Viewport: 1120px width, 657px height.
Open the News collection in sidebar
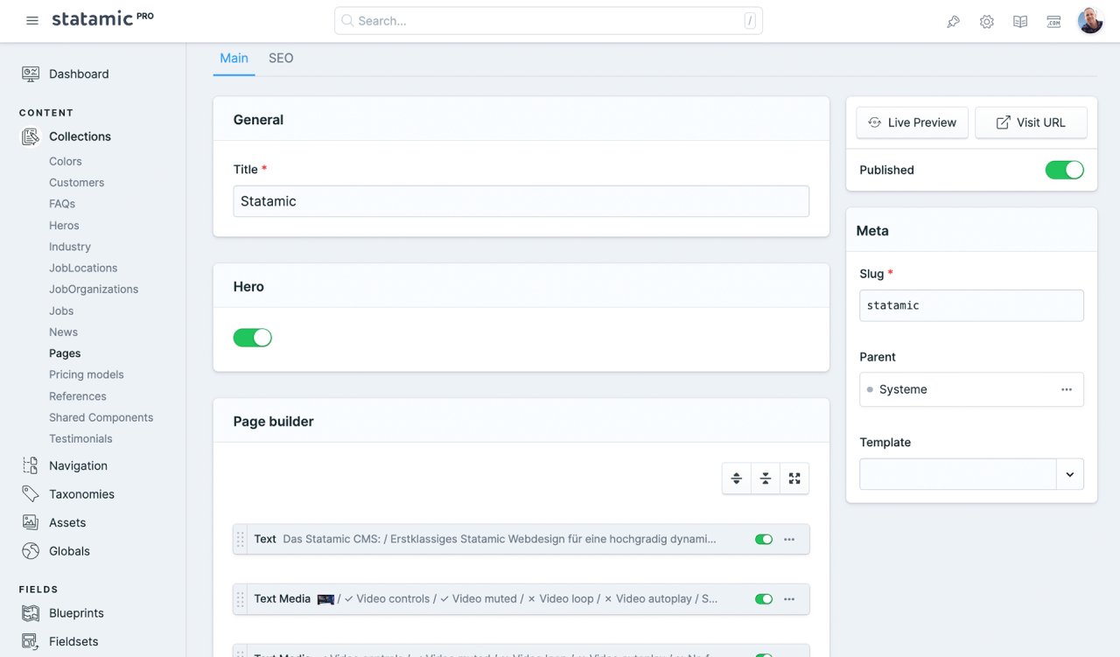(63, 332)
